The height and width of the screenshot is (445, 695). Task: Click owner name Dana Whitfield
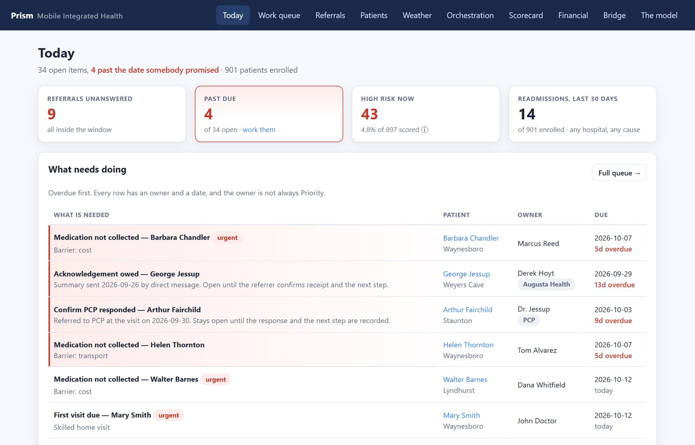[x=541, y=385]
